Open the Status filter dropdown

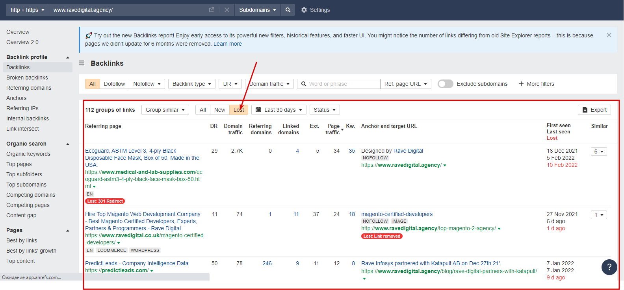click(325, 110)
